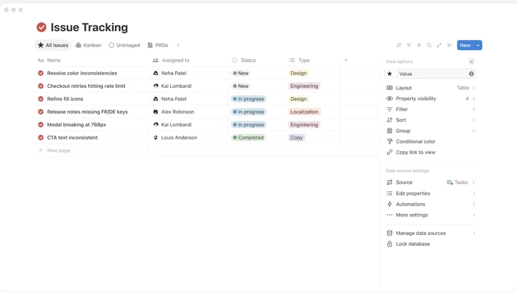Click Design tag in Resolve color inconsistencies row
The image size is (517, 293).
click(x=298, y=73)
